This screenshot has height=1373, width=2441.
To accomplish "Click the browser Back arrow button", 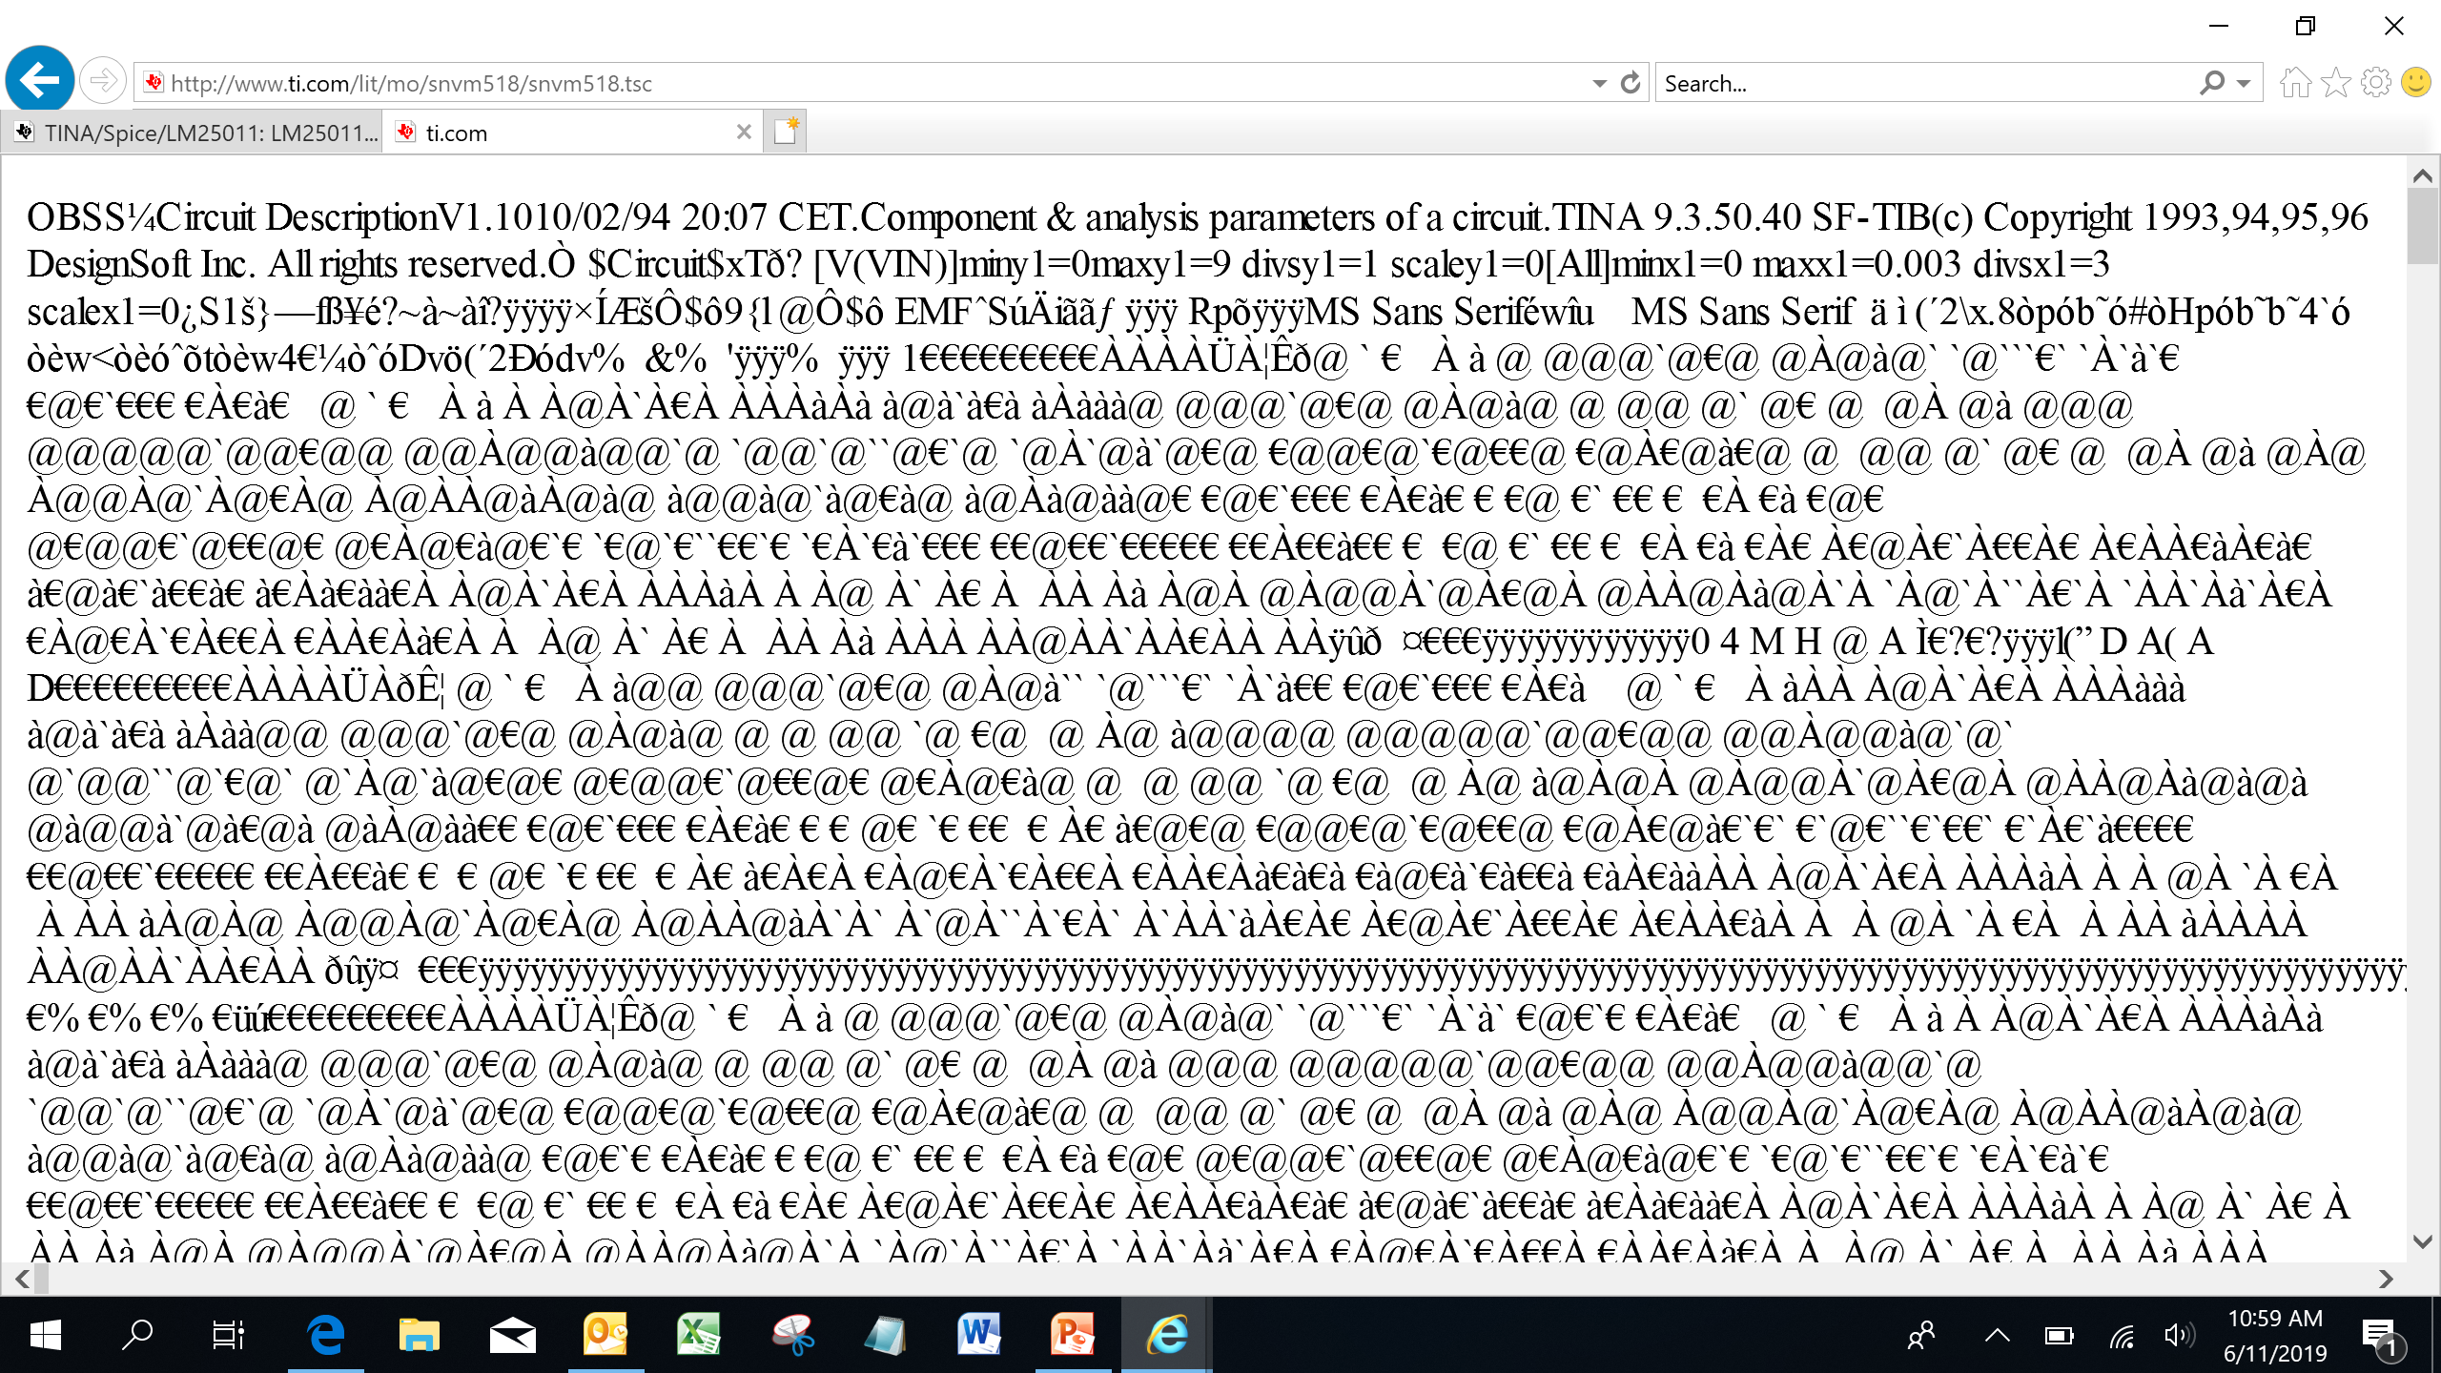I will [x=40, y=81].
